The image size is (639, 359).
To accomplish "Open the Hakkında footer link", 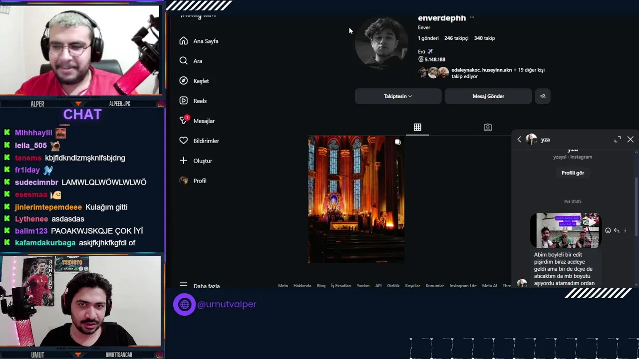I will pyautogui.click(x=302, y=286).
